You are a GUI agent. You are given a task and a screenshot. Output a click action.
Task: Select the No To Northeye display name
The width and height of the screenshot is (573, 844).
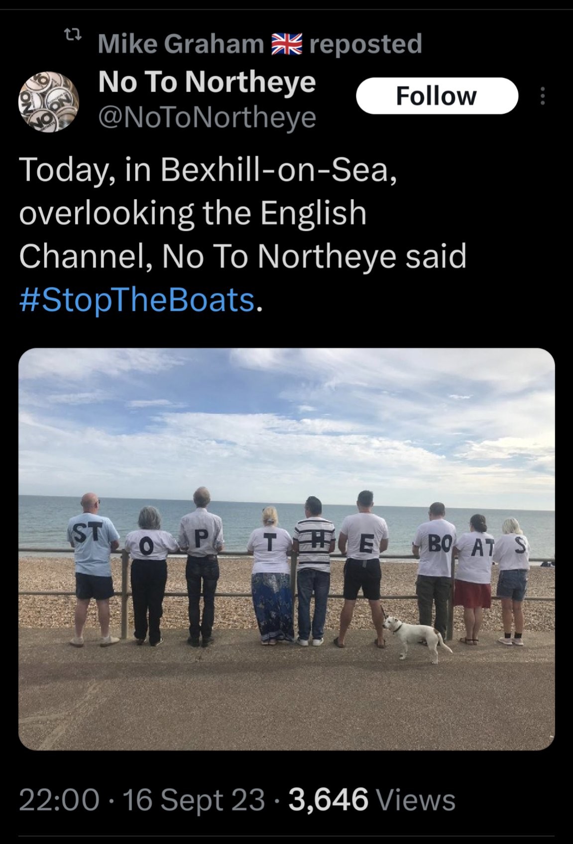207,82
